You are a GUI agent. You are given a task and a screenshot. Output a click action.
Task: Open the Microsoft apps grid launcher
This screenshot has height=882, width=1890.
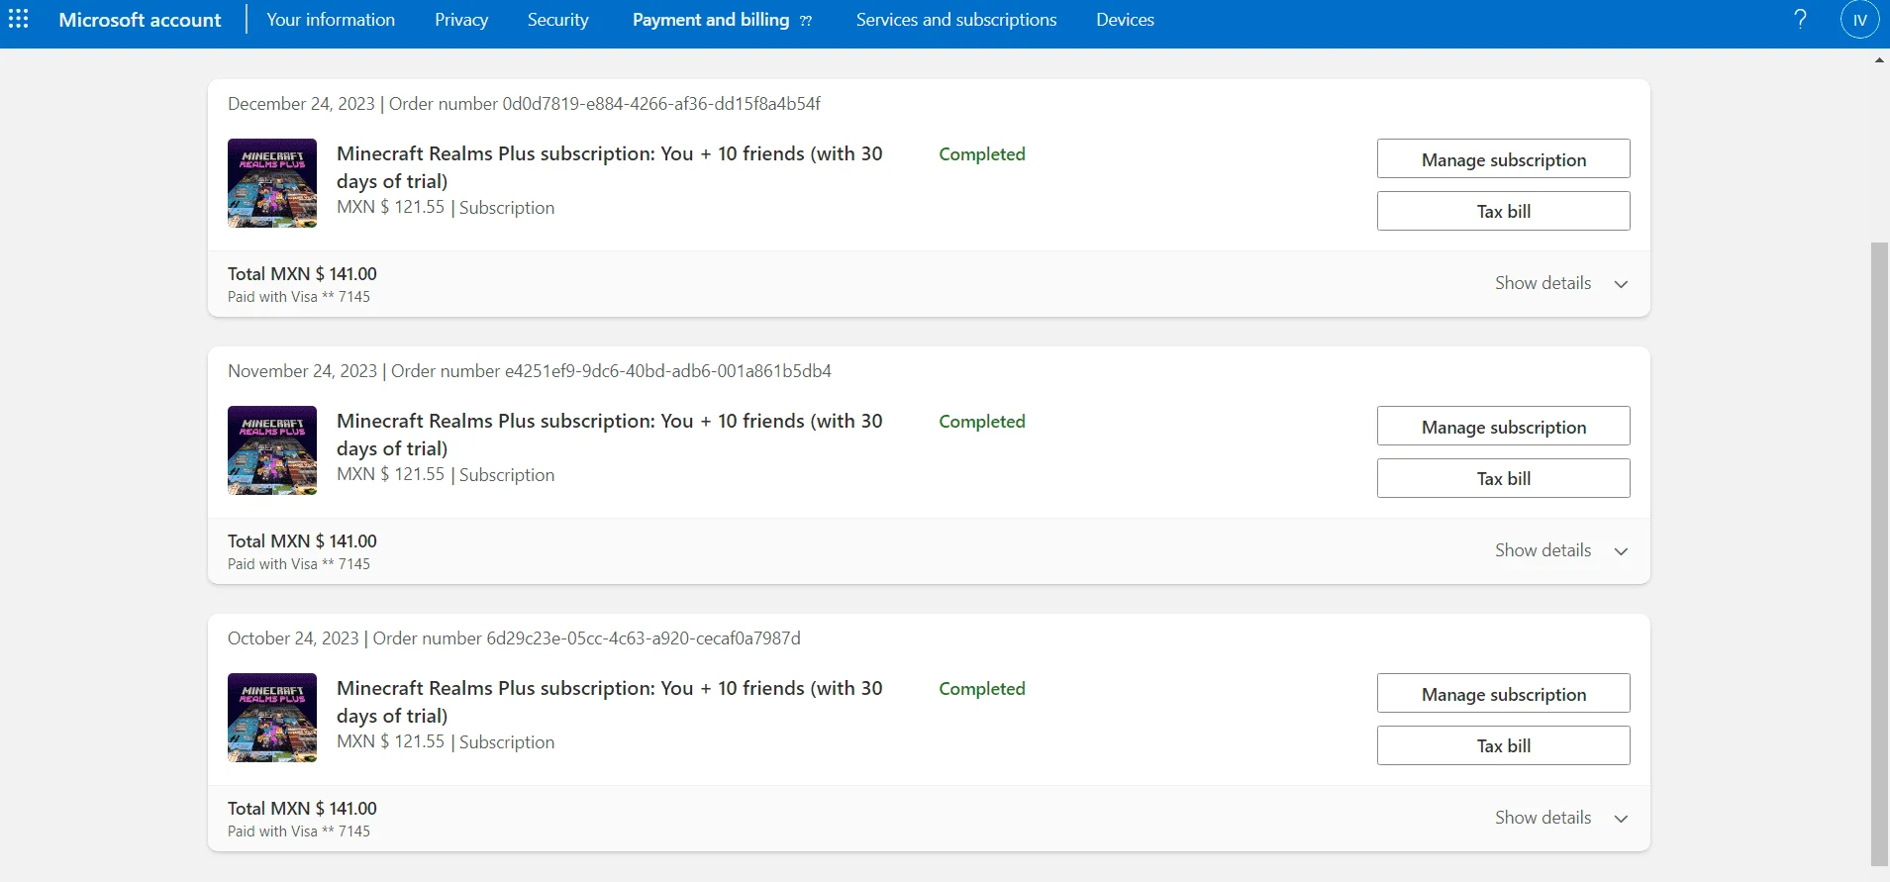pos(19,20)
